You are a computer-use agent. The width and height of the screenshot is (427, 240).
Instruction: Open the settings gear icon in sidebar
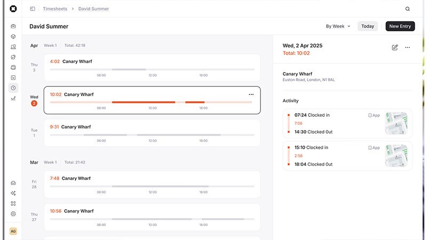coord(13,214)
